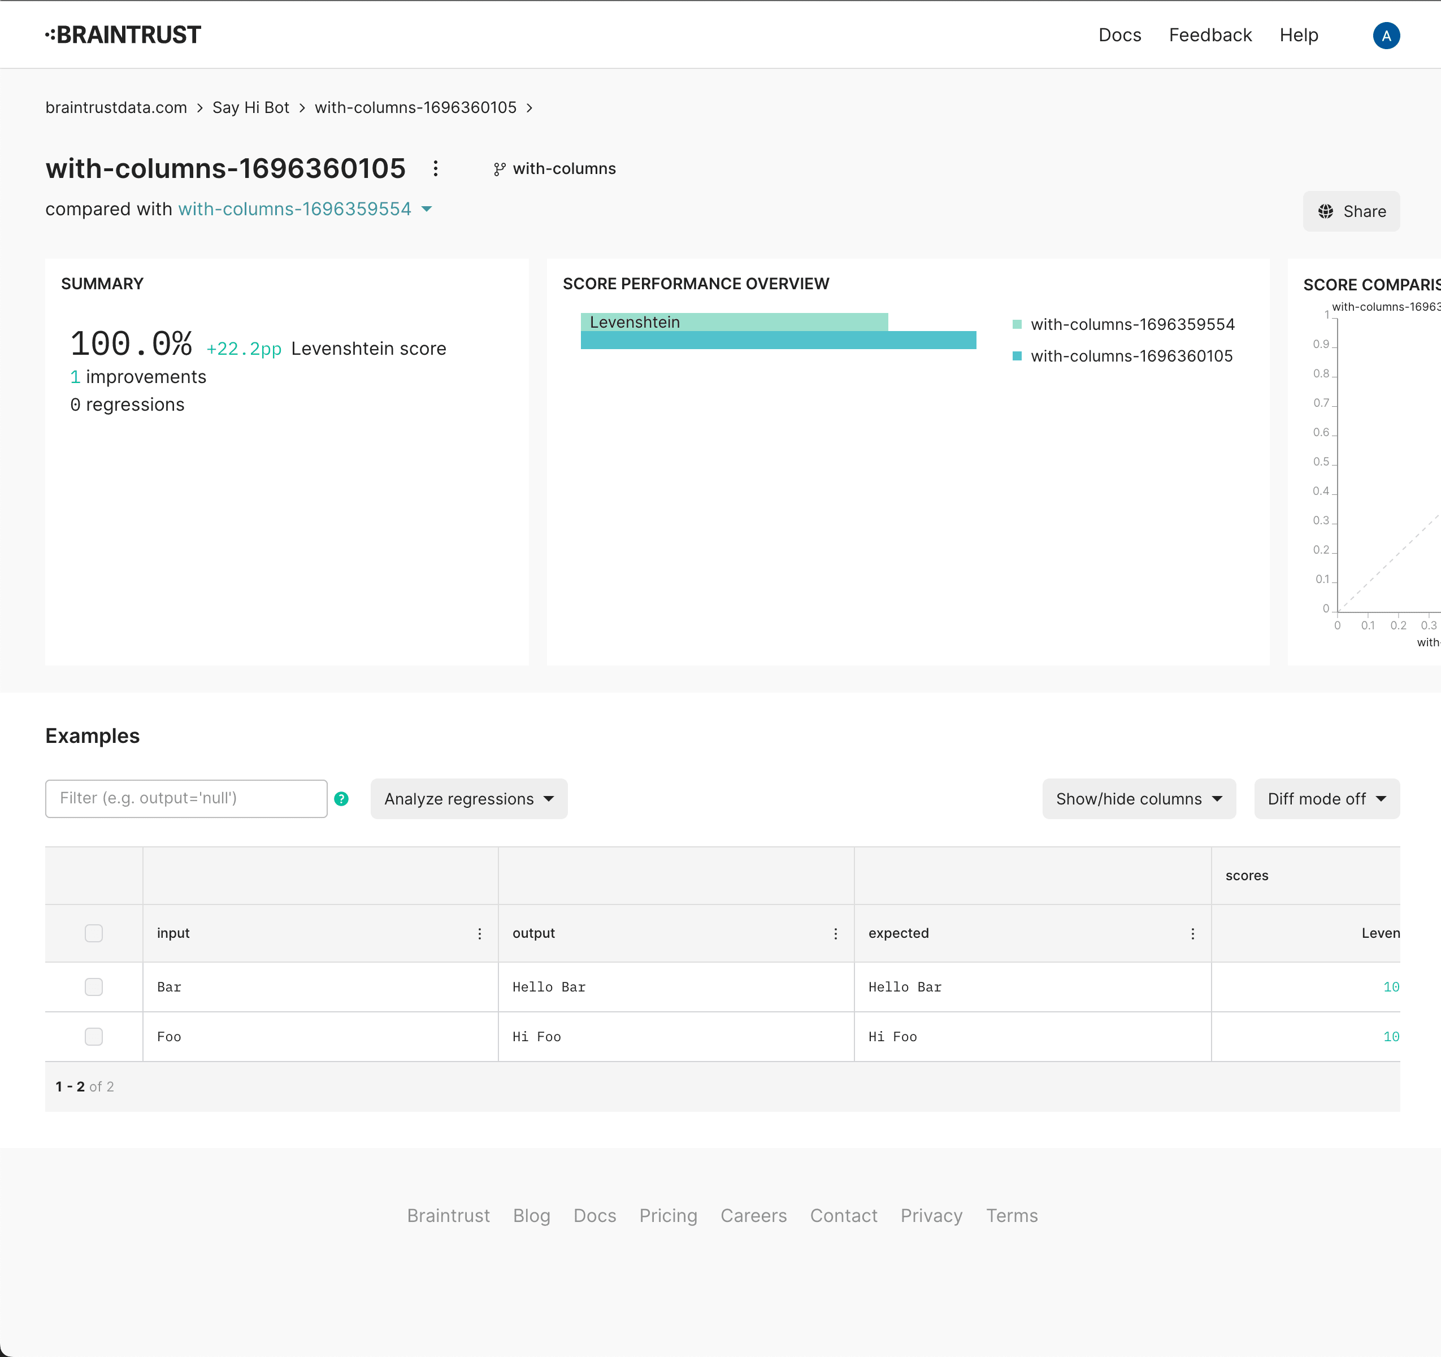Check the Bar row checkbox
This screenshot has width=1441, height=1357.
point(93,987)
